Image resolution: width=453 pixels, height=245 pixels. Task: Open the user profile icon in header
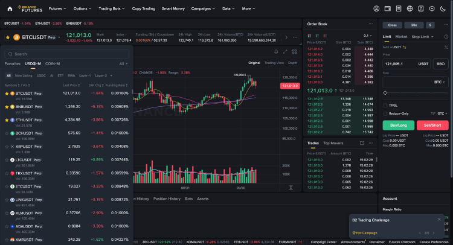376,8
